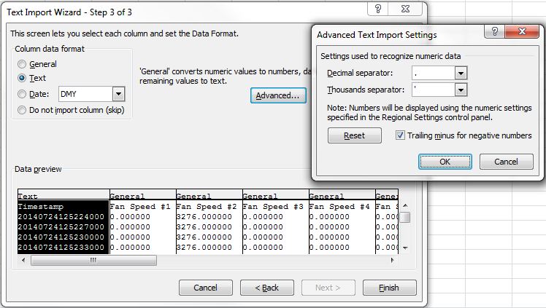Image resolution: width=546 pixels, height=308 pixels.
Task: Select the General column data format
Action: 22,64
